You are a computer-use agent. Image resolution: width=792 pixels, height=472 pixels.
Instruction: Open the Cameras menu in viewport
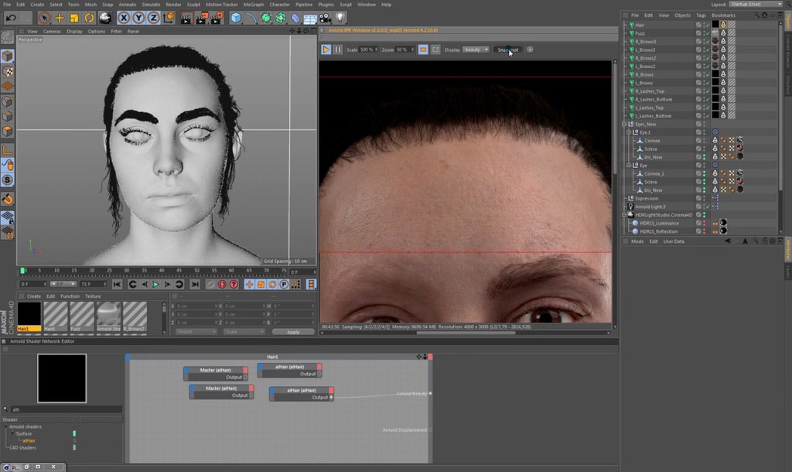52,32
